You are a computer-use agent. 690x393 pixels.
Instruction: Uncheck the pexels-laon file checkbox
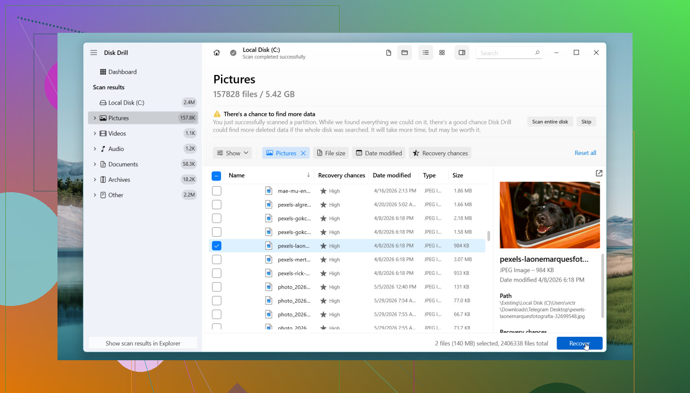click(x=217, y=246)
